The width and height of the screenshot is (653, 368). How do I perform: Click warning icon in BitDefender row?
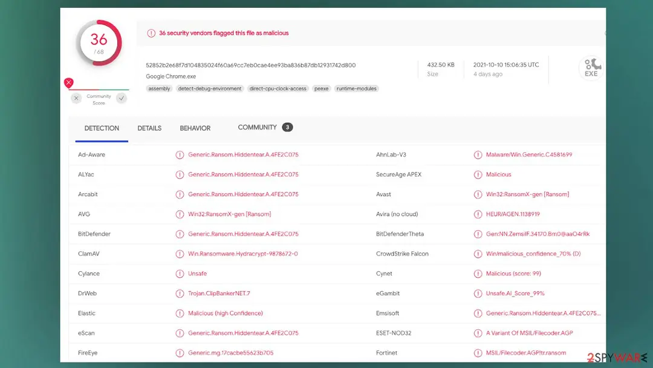click(x=180, y=234)
